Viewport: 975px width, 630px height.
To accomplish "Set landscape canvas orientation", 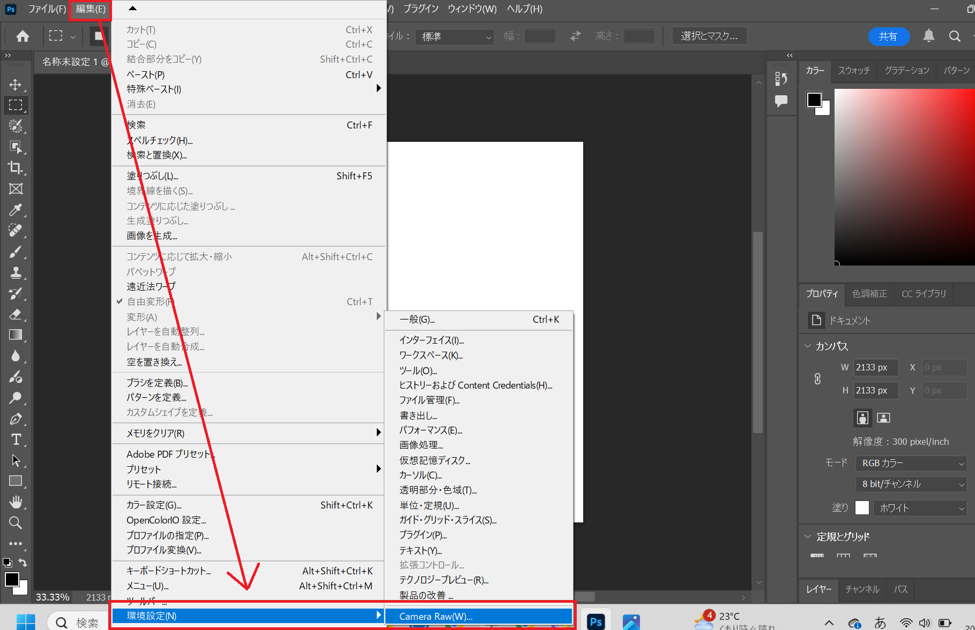I will [883, 418].
